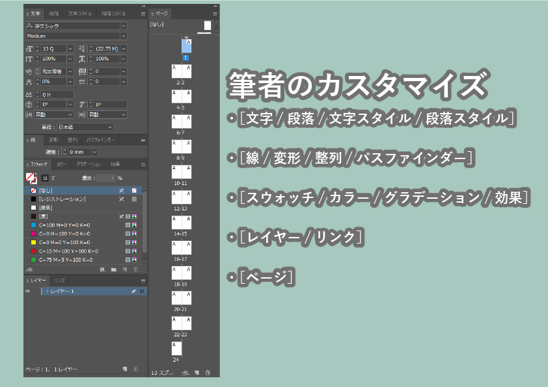Click the create new page icon in Pages panel
This screenshot has width=548, height=387.
[197, 373]
